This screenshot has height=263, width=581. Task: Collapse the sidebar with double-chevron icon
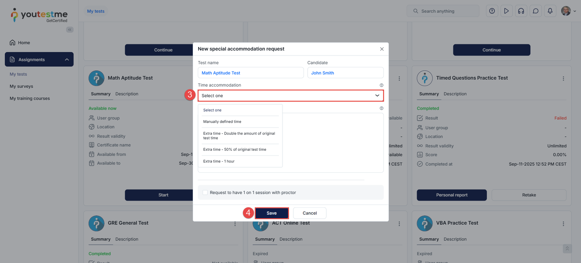[70, 30]
